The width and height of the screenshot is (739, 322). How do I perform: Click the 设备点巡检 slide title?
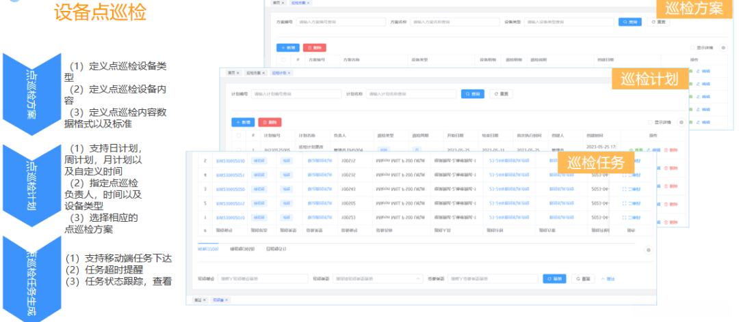click(101, 13)
